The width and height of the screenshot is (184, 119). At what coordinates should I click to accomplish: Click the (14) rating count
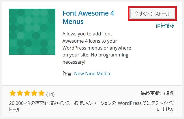pyautogui.click(x=50, y=94)
